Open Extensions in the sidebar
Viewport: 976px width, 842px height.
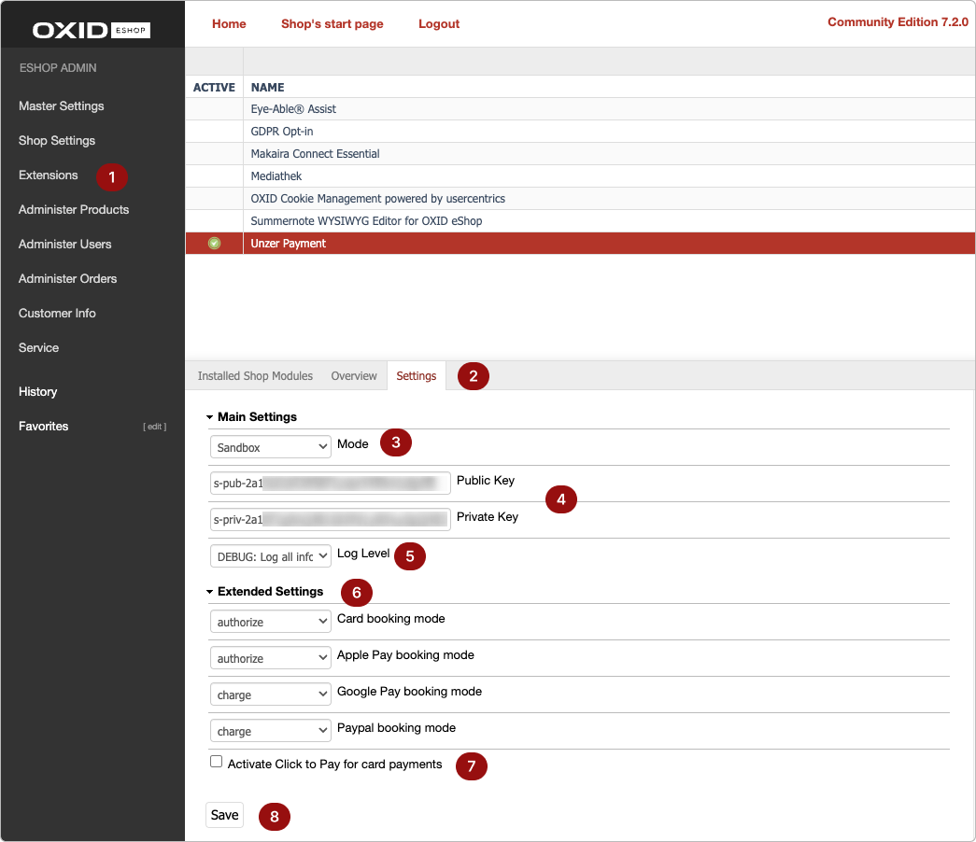coord(48,175)
